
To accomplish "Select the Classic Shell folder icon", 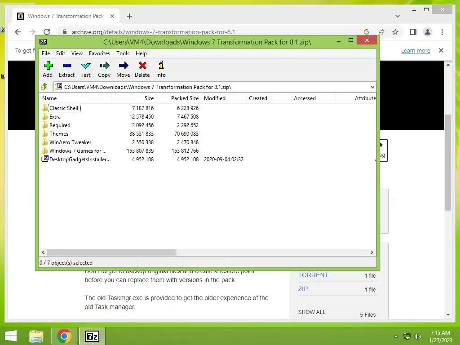I will click(44, 108).
